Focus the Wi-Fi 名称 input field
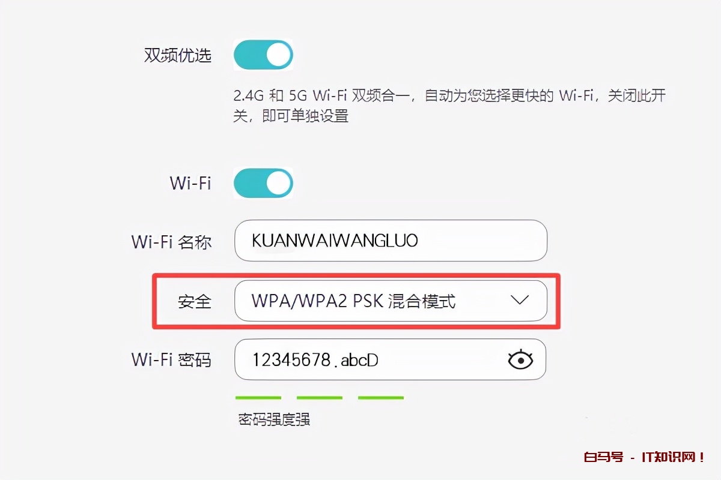 (x=391, y=241)
